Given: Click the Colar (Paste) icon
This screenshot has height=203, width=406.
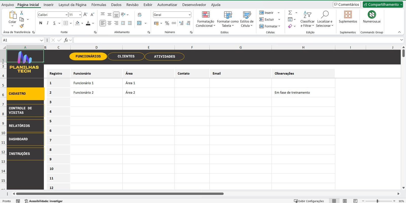Looking at the screenshot, I should point(12,15).
